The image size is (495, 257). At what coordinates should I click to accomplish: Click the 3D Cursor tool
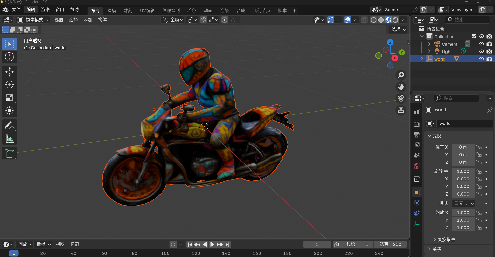pyautogui.click(x=10, y=57)
